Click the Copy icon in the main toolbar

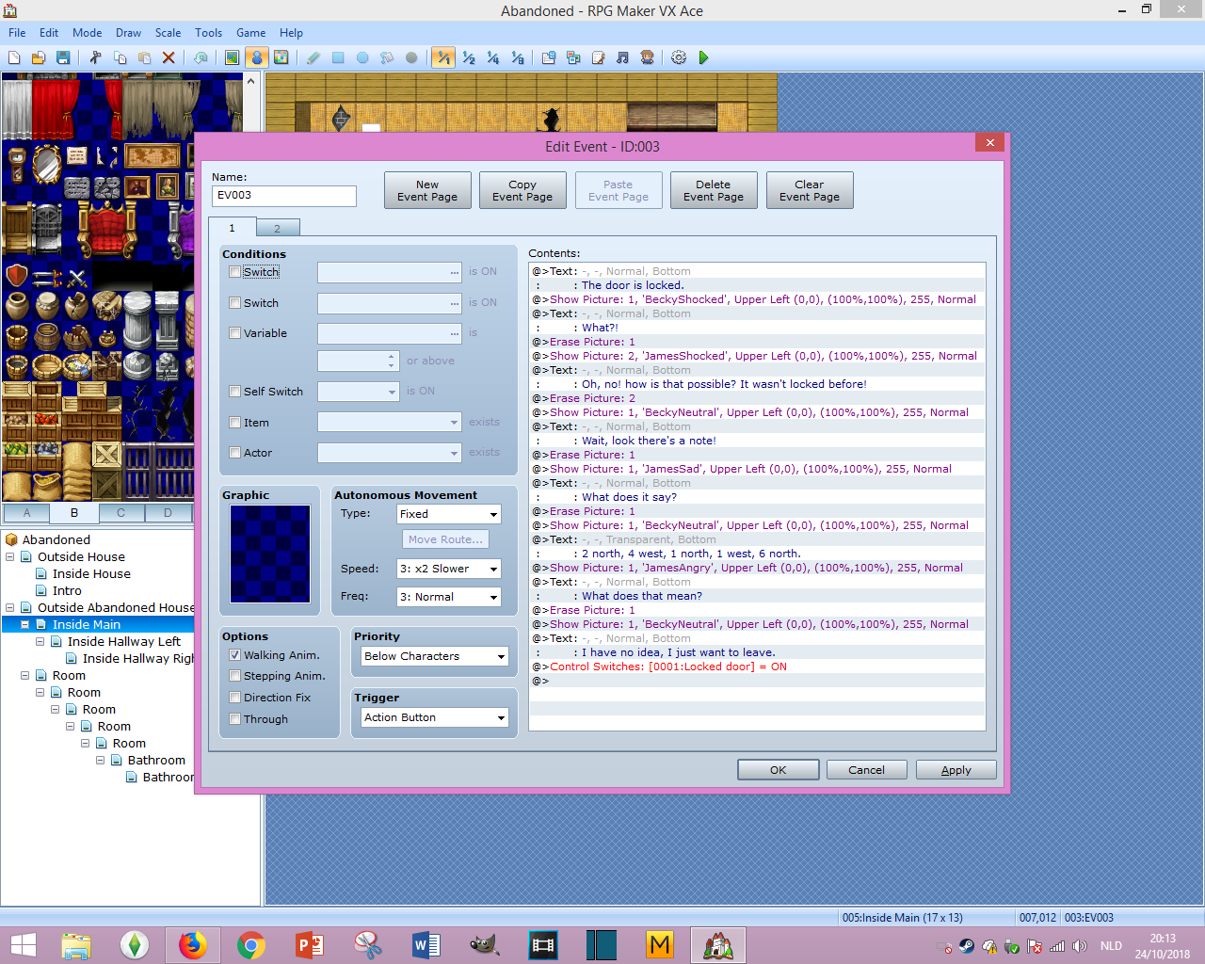point(120,58)
